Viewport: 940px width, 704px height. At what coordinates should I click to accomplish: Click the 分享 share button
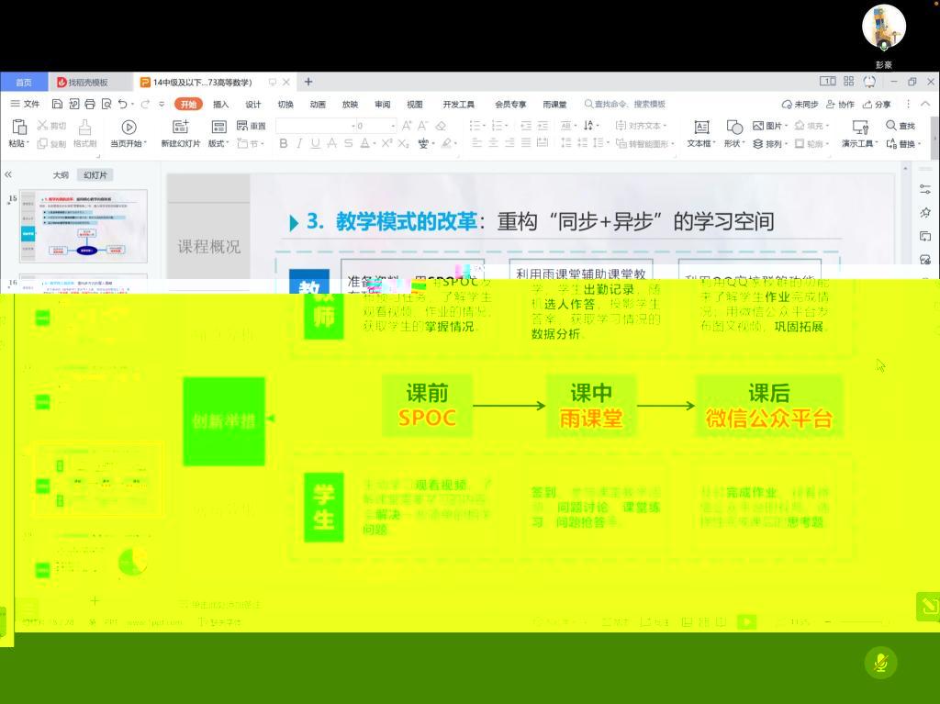pos(877,104)
